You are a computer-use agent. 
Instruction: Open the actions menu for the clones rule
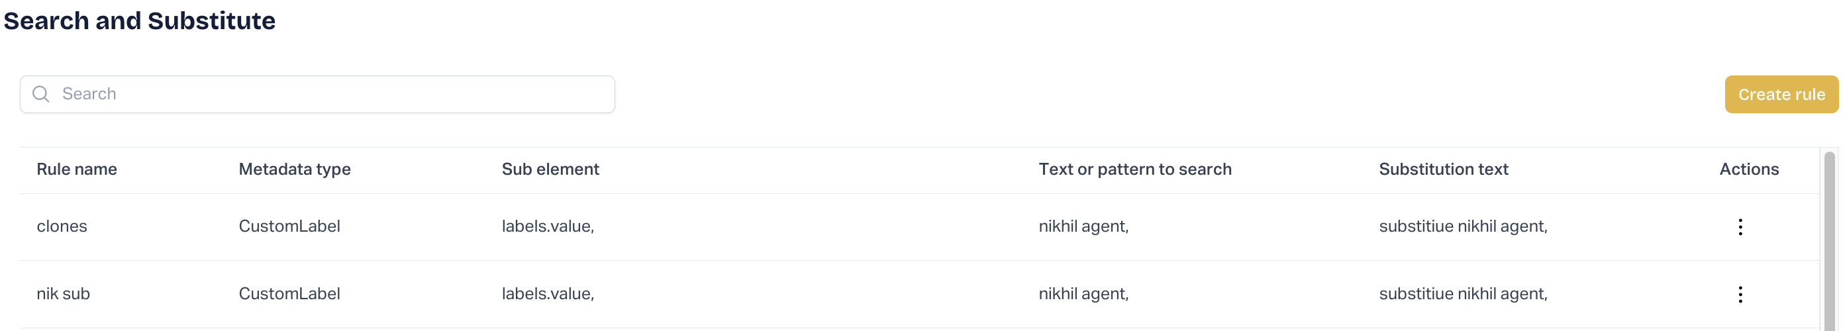click(1740, 227)
